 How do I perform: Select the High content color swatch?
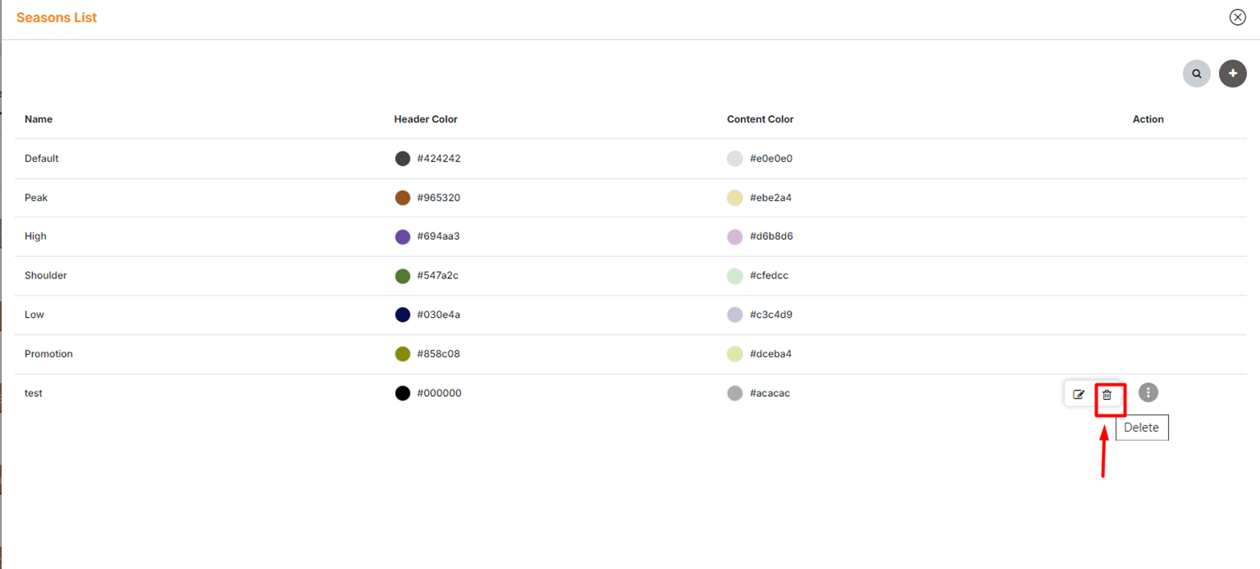[734, 237]
